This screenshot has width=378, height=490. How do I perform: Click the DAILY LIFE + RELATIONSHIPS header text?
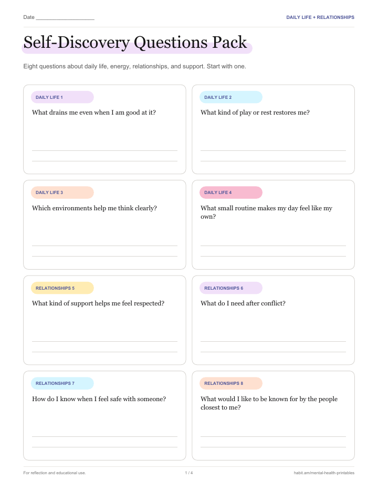click(x=320, y=17)
